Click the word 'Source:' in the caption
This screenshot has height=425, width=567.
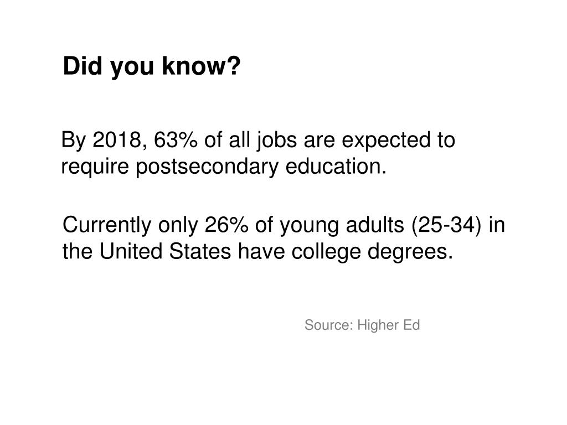(329, 325)
